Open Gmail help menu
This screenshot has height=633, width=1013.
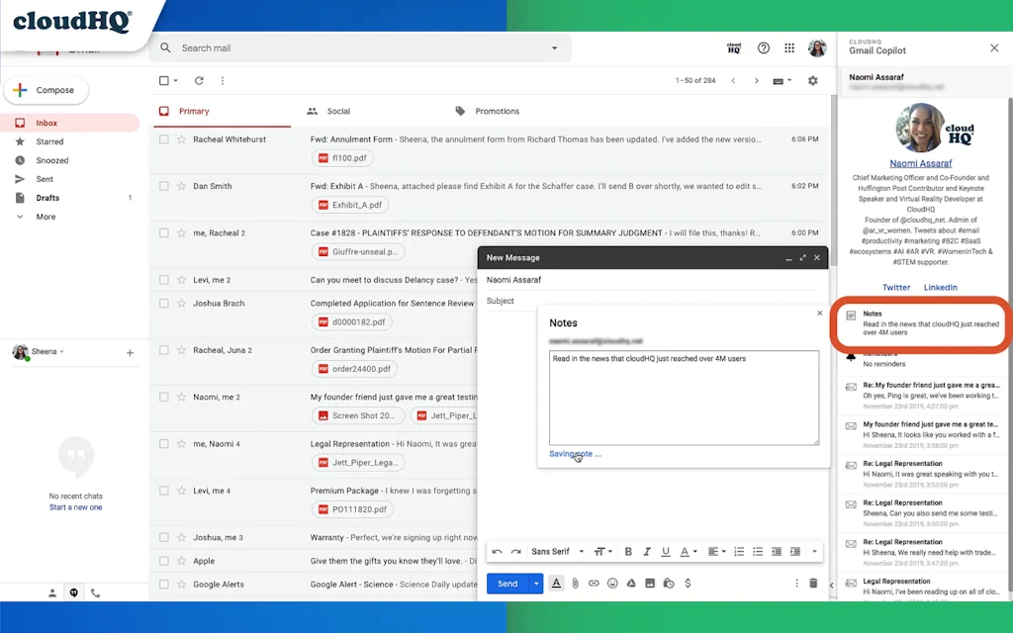pos(762,47)
